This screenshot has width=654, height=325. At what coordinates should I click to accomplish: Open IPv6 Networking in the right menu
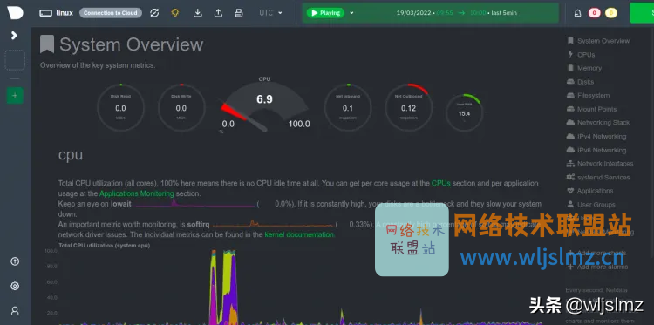(596, 150)
